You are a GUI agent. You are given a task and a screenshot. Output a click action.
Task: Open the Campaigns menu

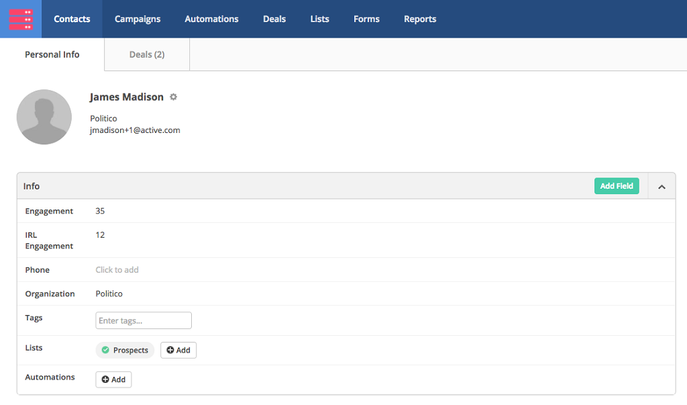click(138, 19)
